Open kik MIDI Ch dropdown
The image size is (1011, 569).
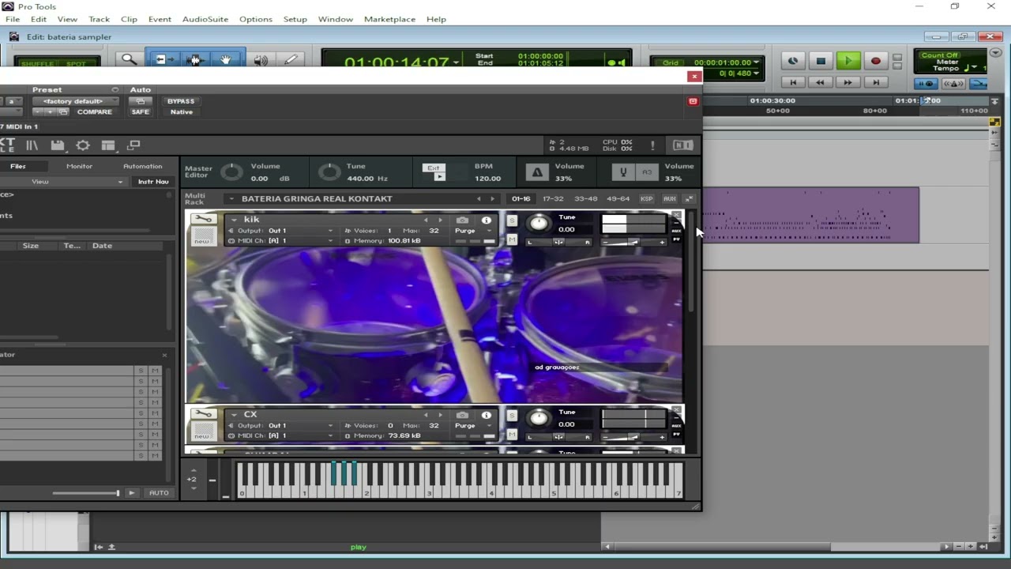pyautogui.click(x=281, y=241)
